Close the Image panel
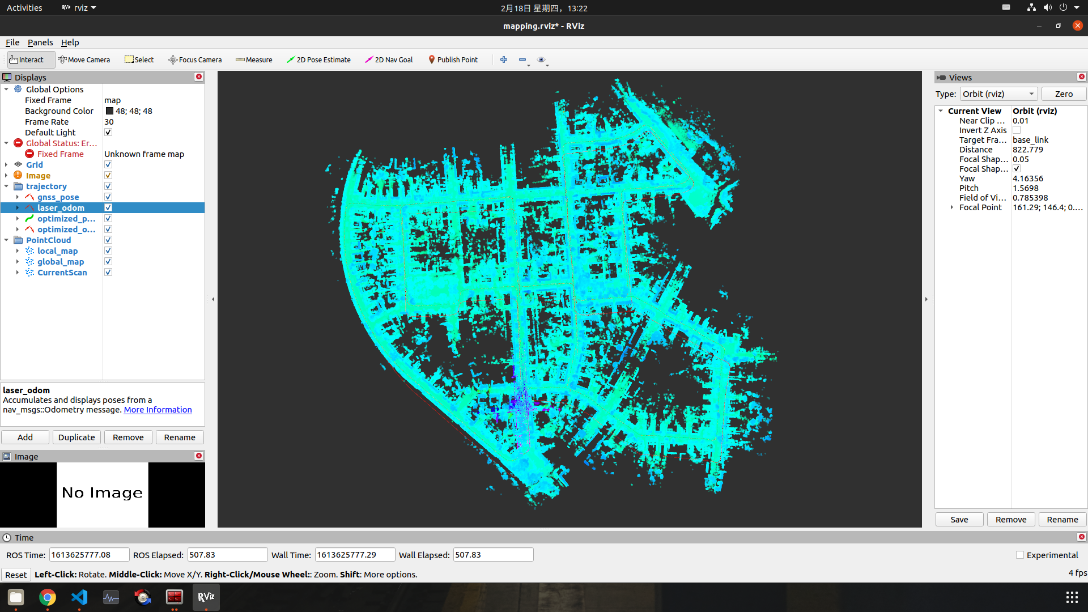The width and height of the screenshot is (1088, 612). point(199,456)
